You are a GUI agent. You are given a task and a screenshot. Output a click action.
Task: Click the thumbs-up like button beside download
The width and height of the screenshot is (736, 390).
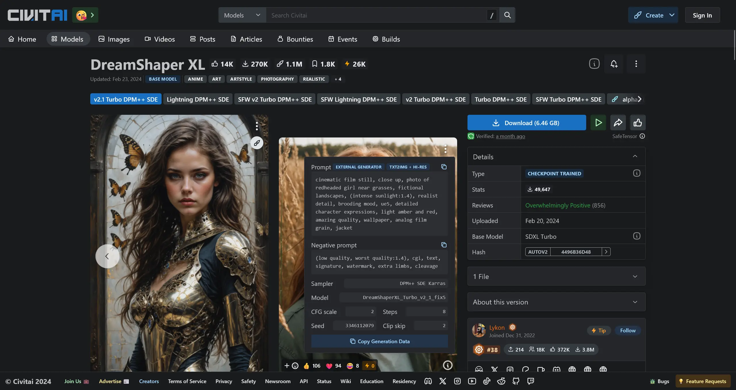pos(638,123)
